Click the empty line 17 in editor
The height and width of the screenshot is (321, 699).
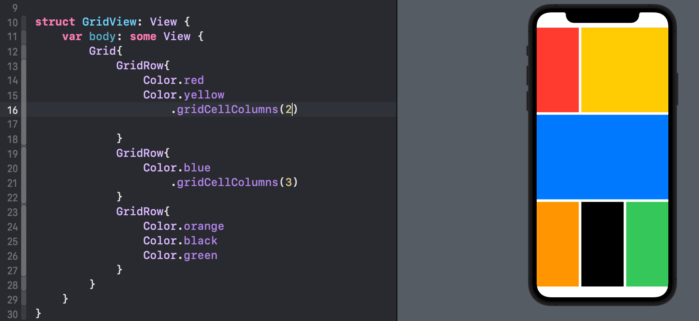tap(212, 124)
